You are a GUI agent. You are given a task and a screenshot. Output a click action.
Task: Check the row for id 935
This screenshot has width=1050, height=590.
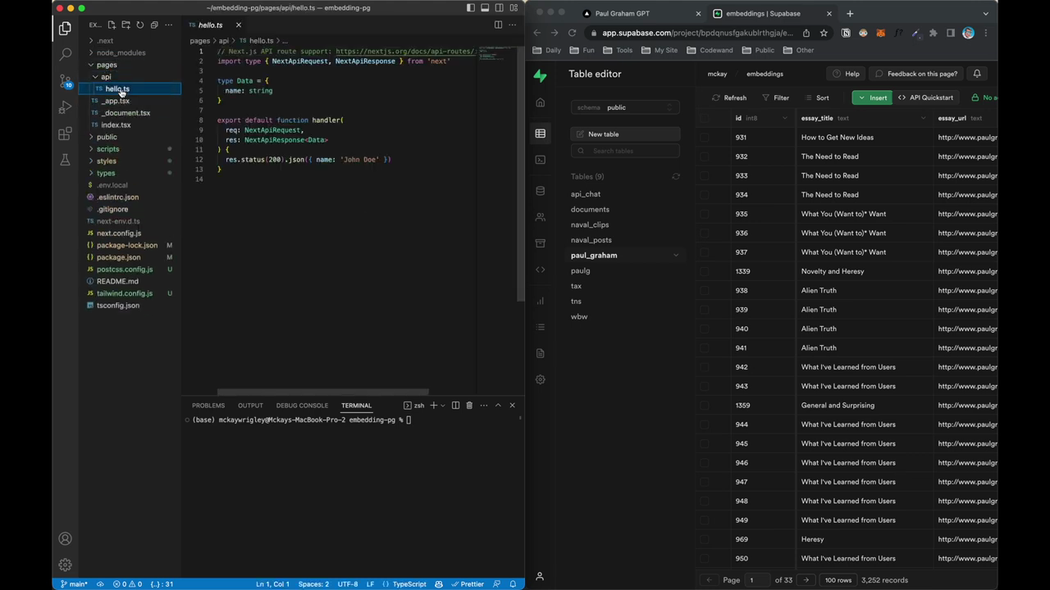pos(705,214)
